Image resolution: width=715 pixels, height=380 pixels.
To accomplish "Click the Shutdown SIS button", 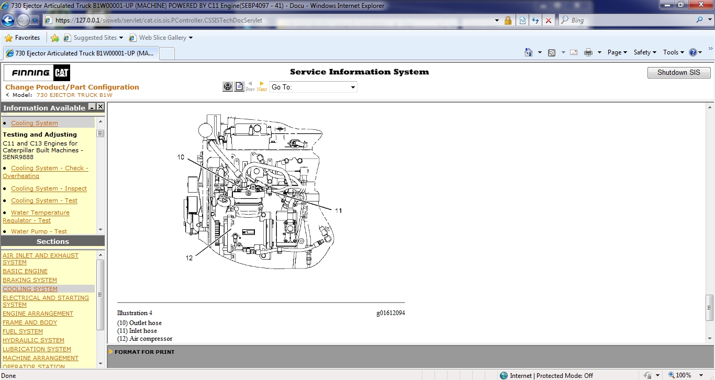I will (678, 72).
